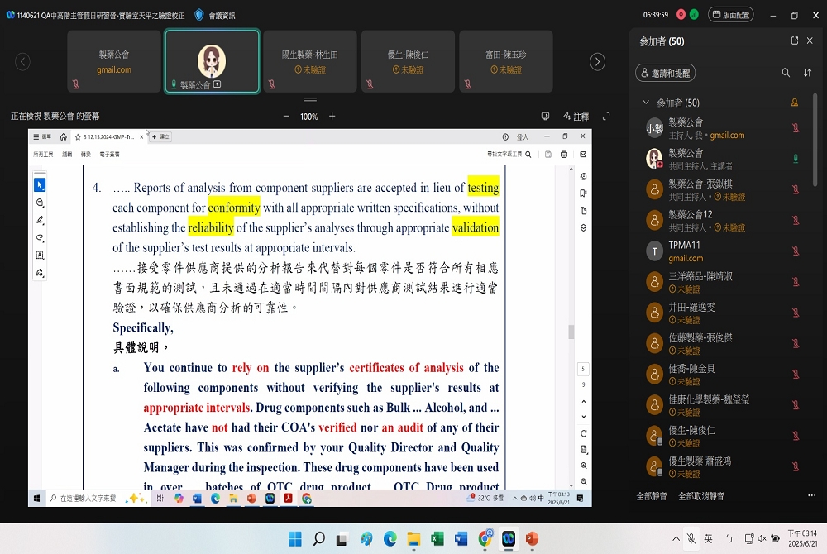
Task: Toggle mute for 三洋藥品-陳靖淑
Action: pos(796,281)
